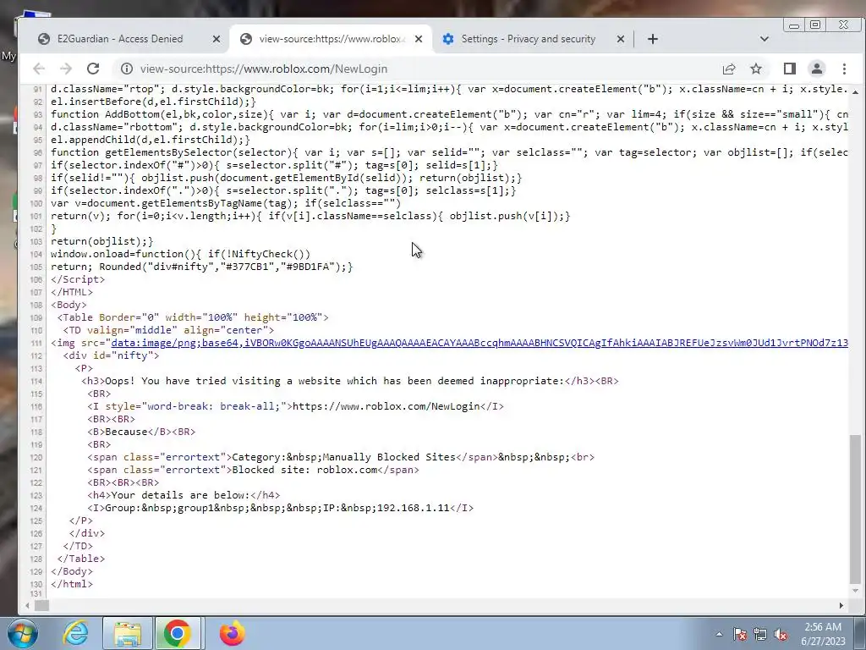Show hidden system tray icons

pyautogui.click(x=719, y=634)
